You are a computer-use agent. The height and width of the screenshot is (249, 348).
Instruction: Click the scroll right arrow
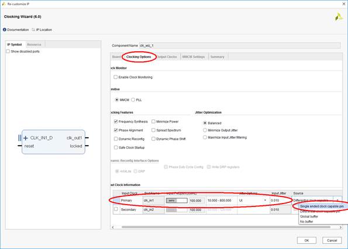coord(340,227)
